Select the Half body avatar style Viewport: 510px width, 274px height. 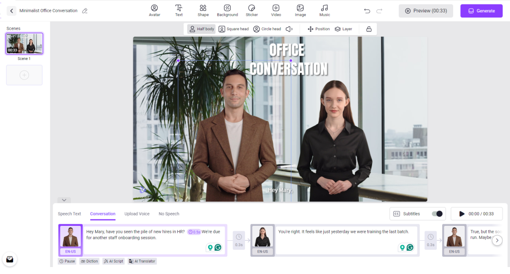[x=201, y=29]
